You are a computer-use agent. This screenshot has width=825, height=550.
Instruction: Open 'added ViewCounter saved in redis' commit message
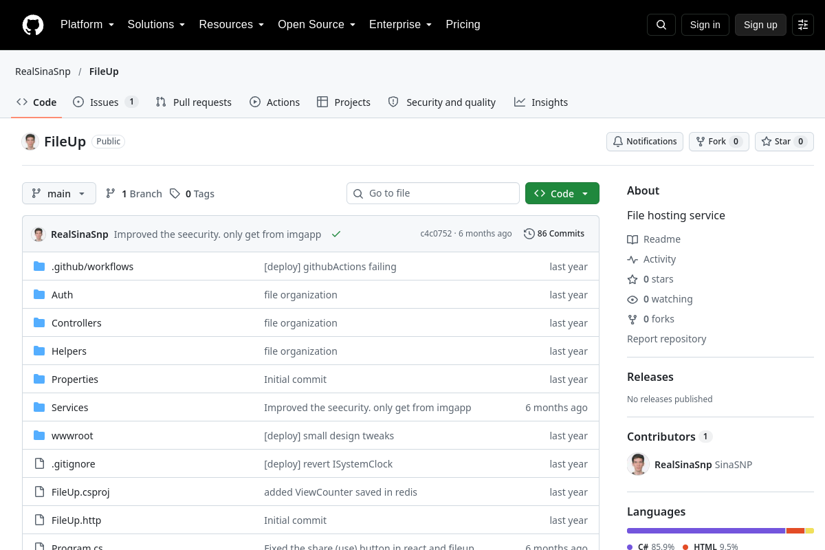click(x=340, y=492)
